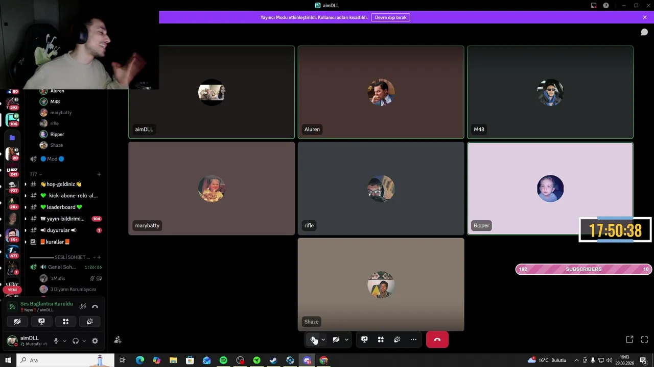Show chat panel speech bubble icon
Screen dimensions: 654x367
click(644, 32)
